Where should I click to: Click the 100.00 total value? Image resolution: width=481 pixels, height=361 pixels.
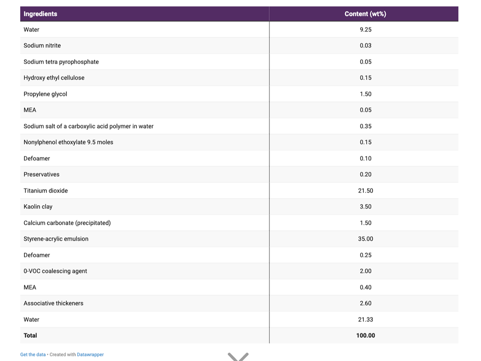365,335
